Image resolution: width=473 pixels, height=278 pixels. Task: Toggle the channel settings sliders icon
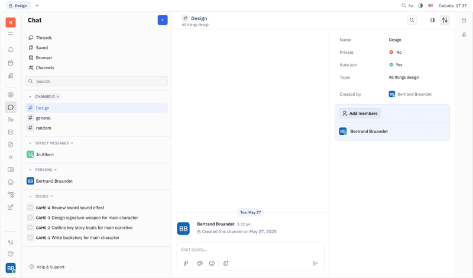click(x=445, y=20)
